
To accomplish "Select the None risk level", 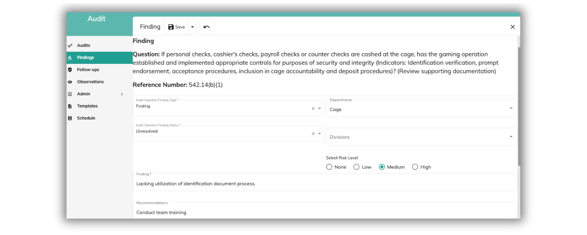I will tap(329, 167).
